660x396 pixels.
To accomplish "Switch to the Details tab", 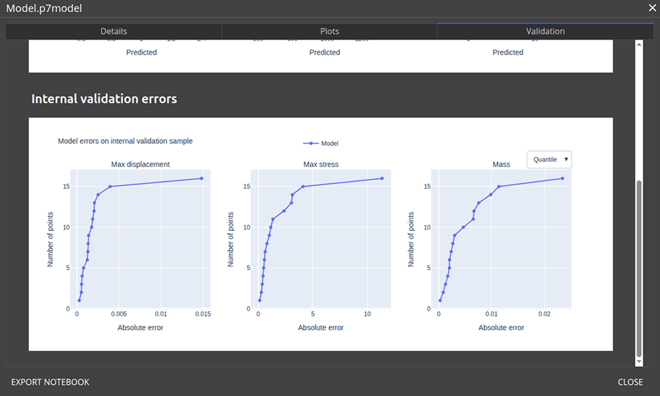I will (x=114, y=31).
